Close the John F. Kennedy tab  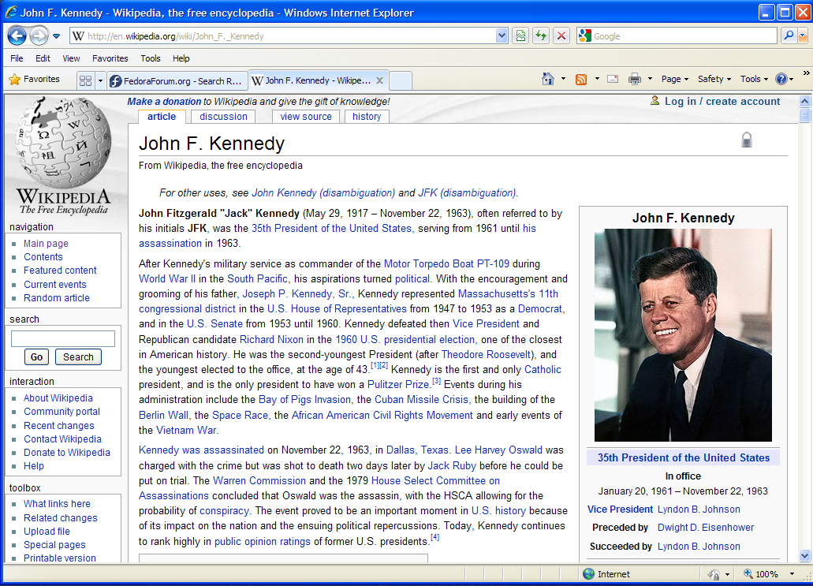click(x=379, y=80)
